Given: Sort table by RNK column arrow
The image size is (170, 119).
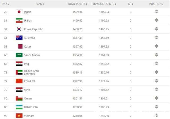Looking at the screenshot, I should (9, 4).
